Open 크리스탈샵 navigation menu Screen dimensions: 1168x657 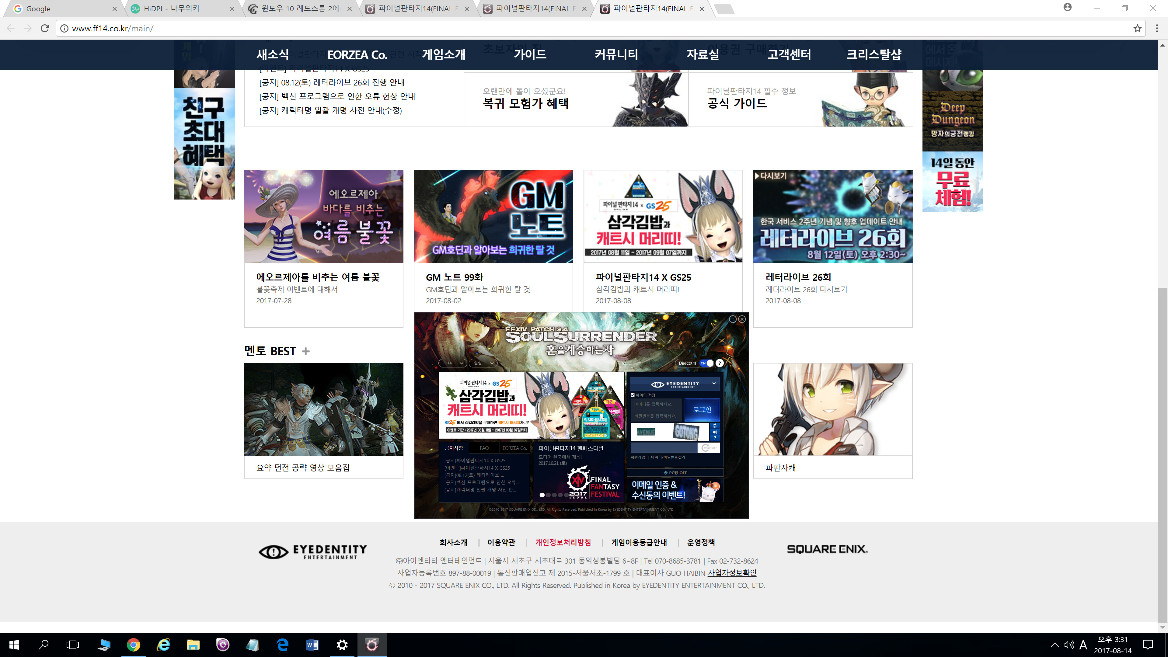tap(874, 54)
